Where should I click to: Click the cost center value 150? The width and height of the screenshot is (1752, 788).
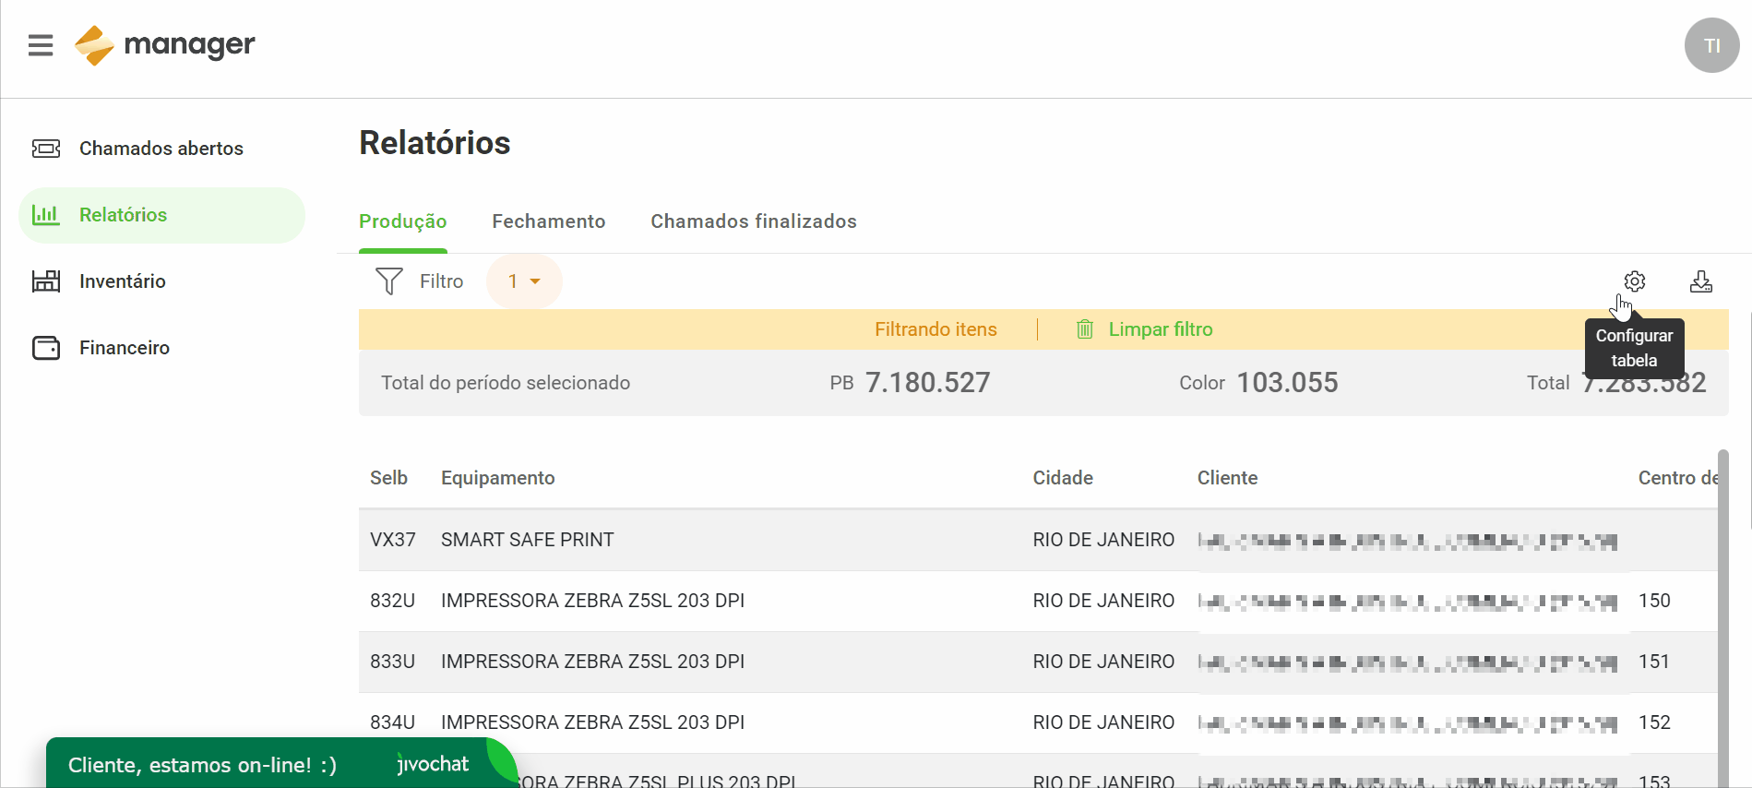point(1654,601)
